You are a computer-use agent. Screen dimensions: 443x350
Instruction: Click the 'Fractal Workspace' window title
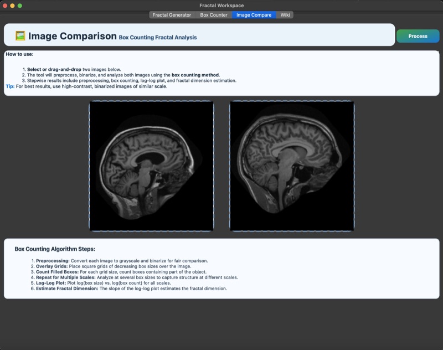221,6
